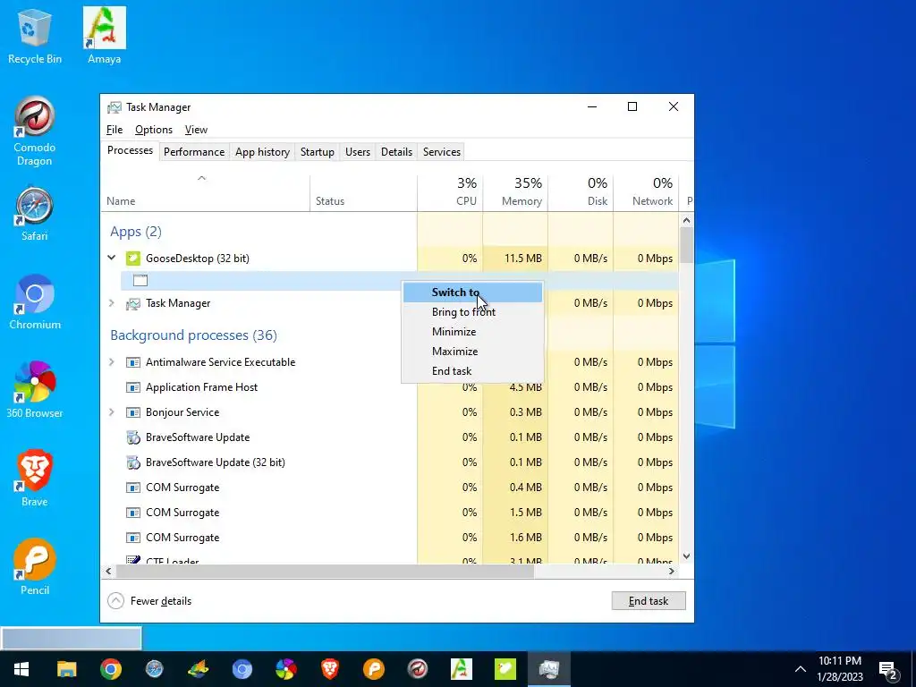Click the Antimalware Service Executable icon
The image size is (916, 687).
click(x=133, y=362)
